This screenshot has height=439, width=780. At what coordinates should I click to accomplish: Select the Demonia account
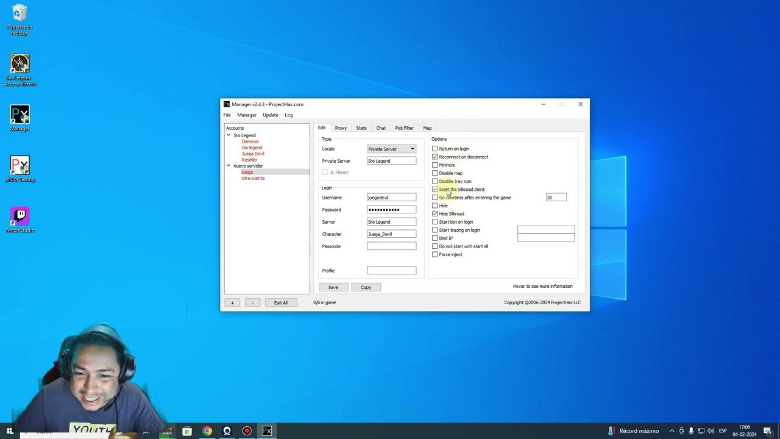(x=250, y=141)
